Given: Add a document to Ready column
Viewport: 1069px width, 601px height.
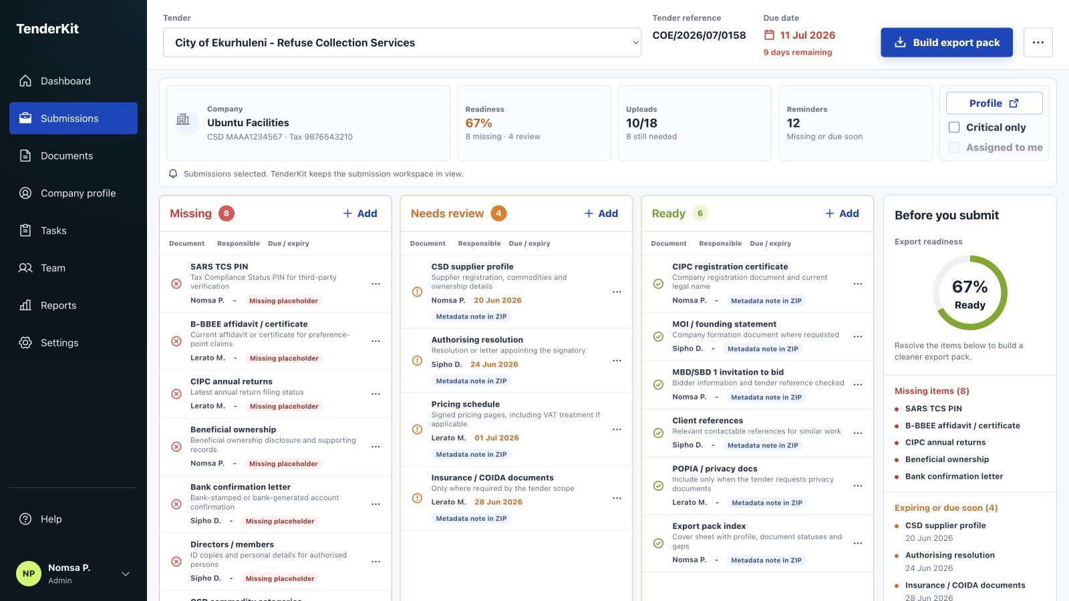Looking at the screenshot, I should tap(843, 213).
